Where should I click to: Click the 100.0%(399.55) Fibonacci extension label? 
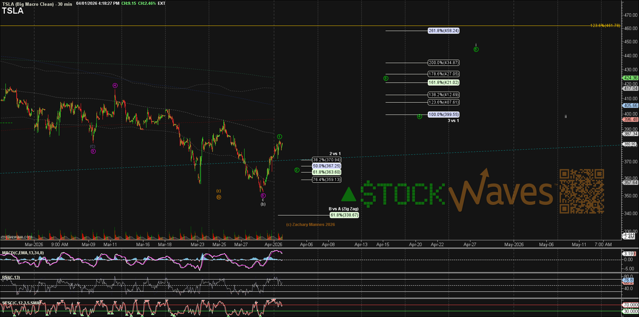(x=443, y=114)
